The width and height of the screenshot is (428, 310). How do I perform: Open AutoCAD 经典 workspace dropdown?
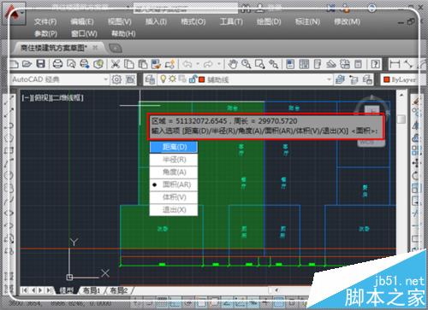(60, 79)
